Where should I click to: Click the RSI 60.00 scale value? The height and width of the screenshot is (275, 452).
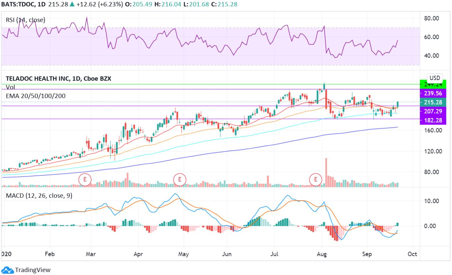tap(431, 37)
